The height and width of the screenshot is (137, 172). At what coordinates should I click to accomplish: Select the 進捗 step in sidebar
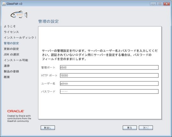[6, 66]
